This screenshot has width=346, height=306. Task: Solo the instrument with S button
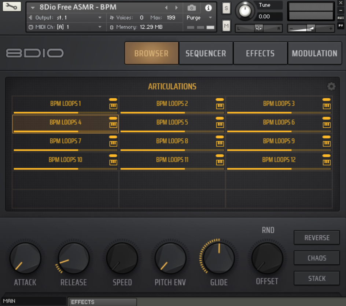pos(226,8)
